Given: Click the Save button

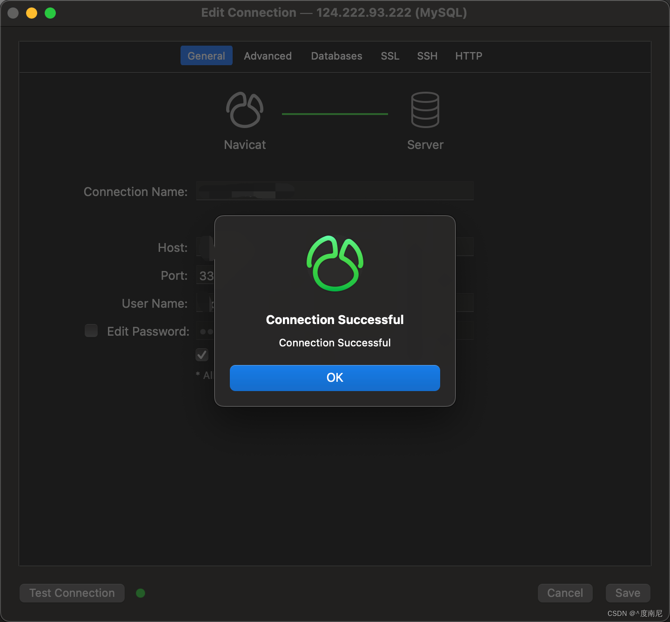Looking at the screenshot, I should (628, 593).
